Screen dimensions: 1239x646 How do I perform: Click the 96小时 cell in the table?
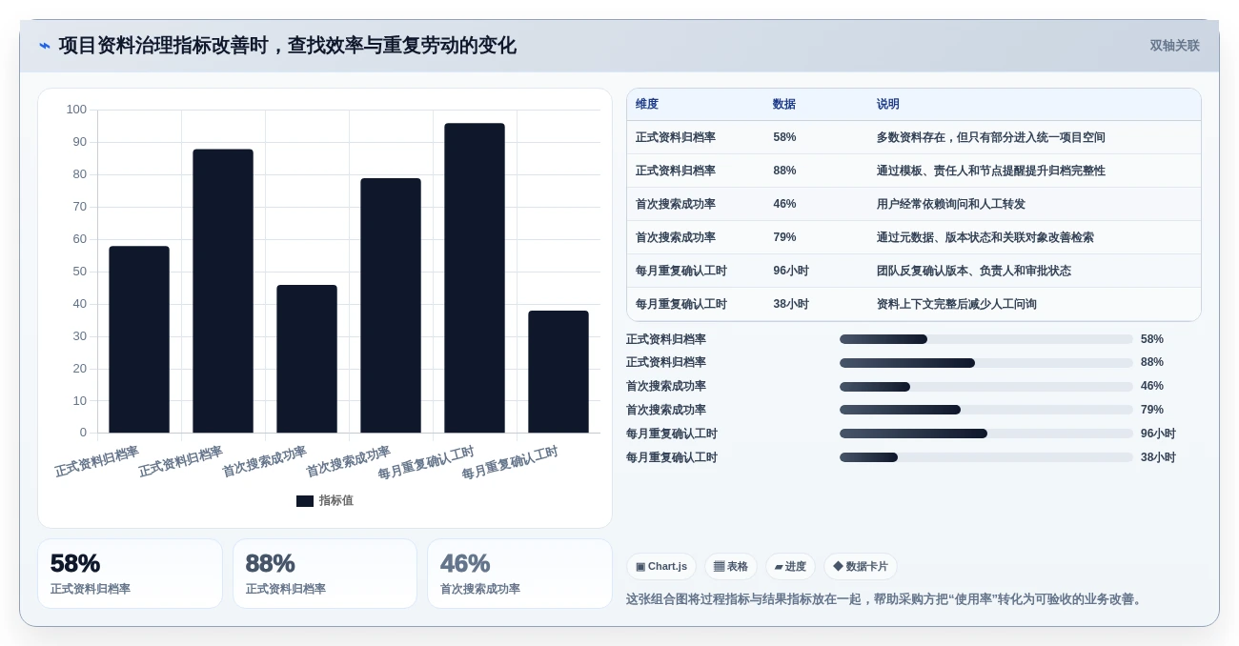pos(791,271)
